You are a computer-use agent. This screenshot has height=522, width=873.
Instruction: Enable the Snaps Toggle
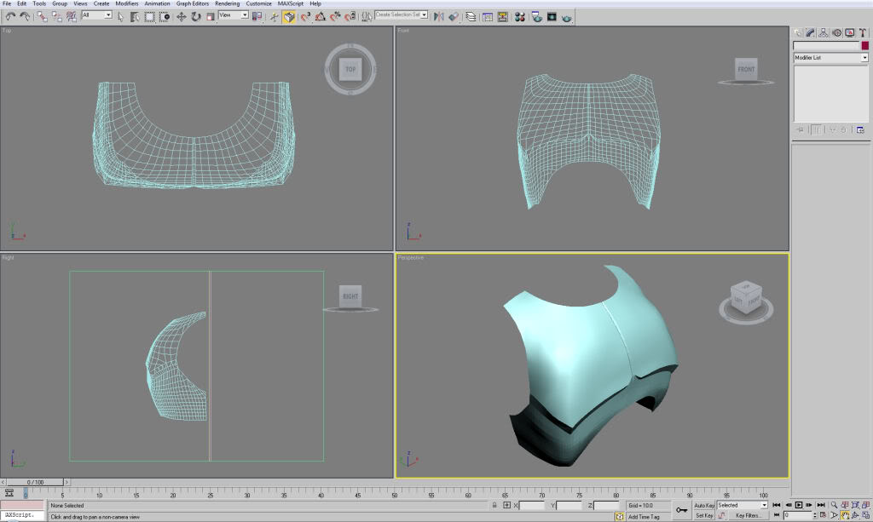coord(305,15)
